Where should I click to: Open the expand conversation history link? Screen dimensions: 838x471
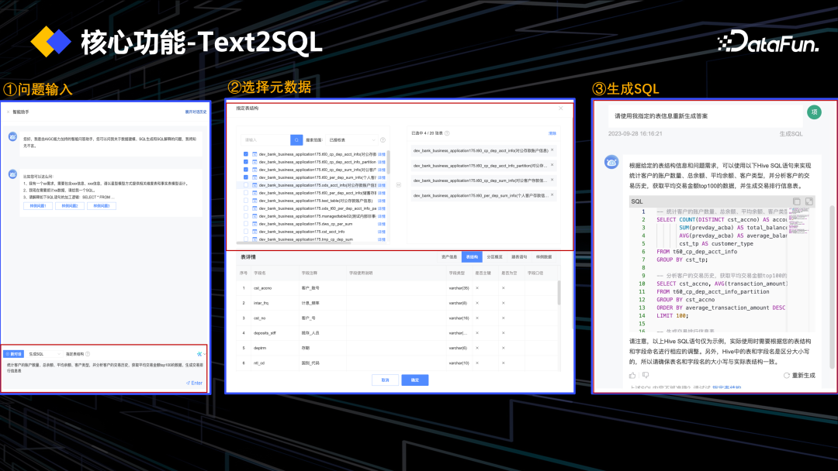[196, 112]
